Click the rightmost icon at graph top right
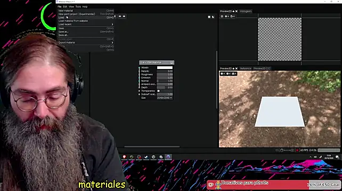This screenshot has width=342, height=191. [x=213, y=17]
